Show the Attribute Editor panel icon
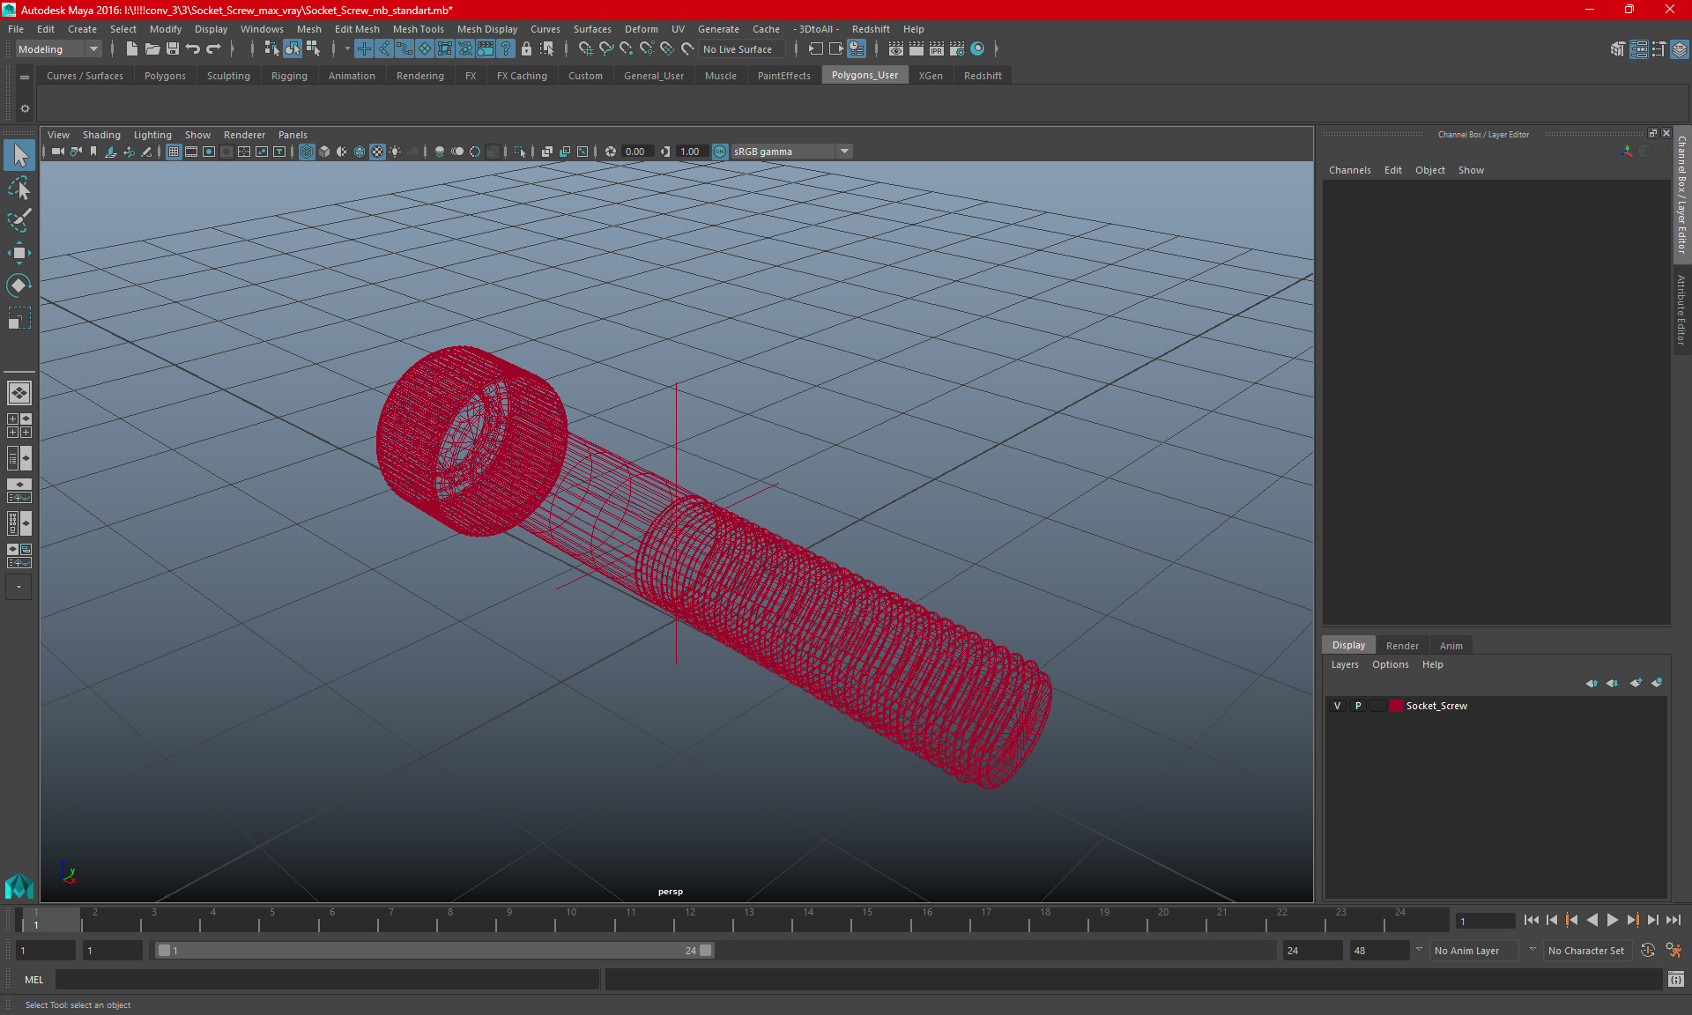1692x1015 pixels. tap(1638, 49)
